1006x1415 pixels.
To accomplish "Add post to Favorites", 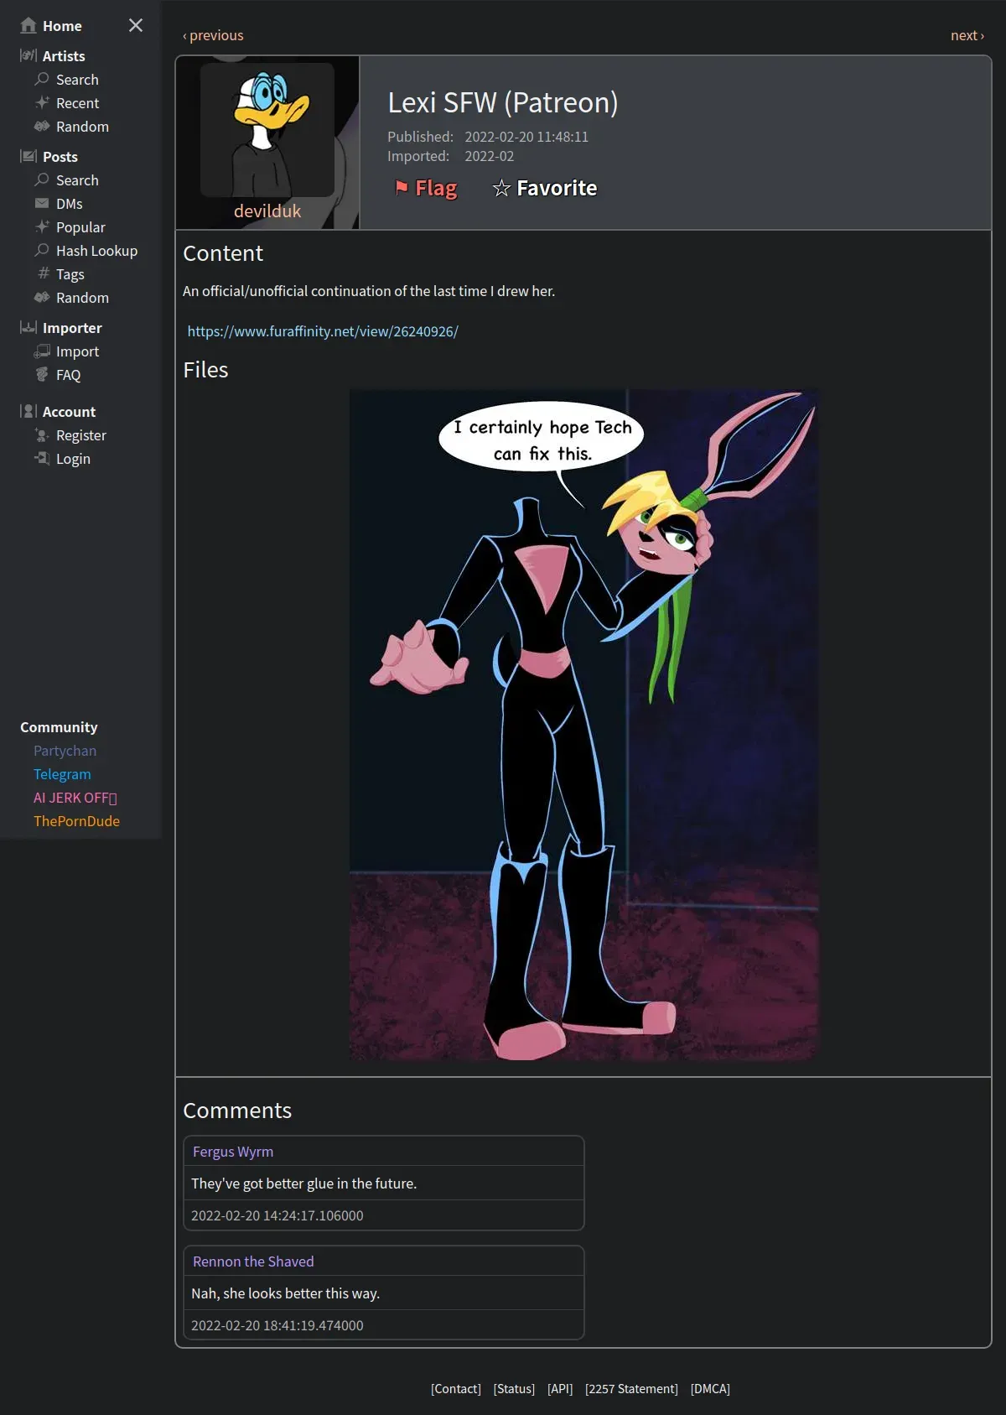I will click(545, 188).
